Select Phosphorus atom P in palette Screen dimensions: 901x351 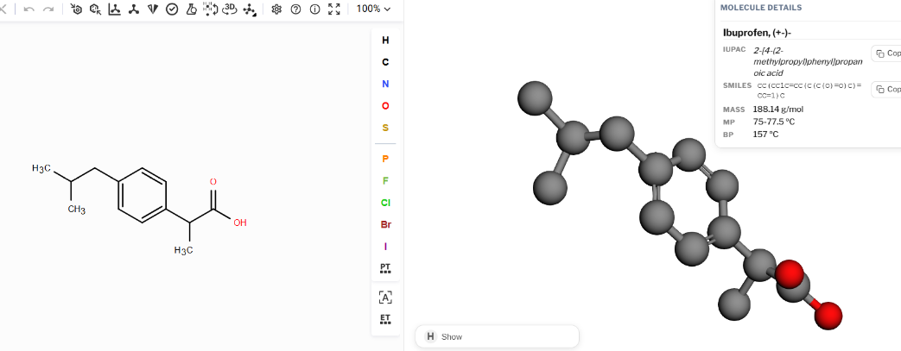click(385, 159)
